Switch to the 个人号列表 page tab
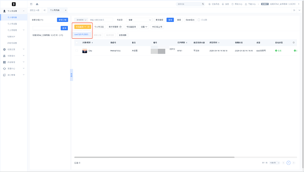The width and height of the screenshot is (304, 172). pyautogui.click(x=55, y=10)
